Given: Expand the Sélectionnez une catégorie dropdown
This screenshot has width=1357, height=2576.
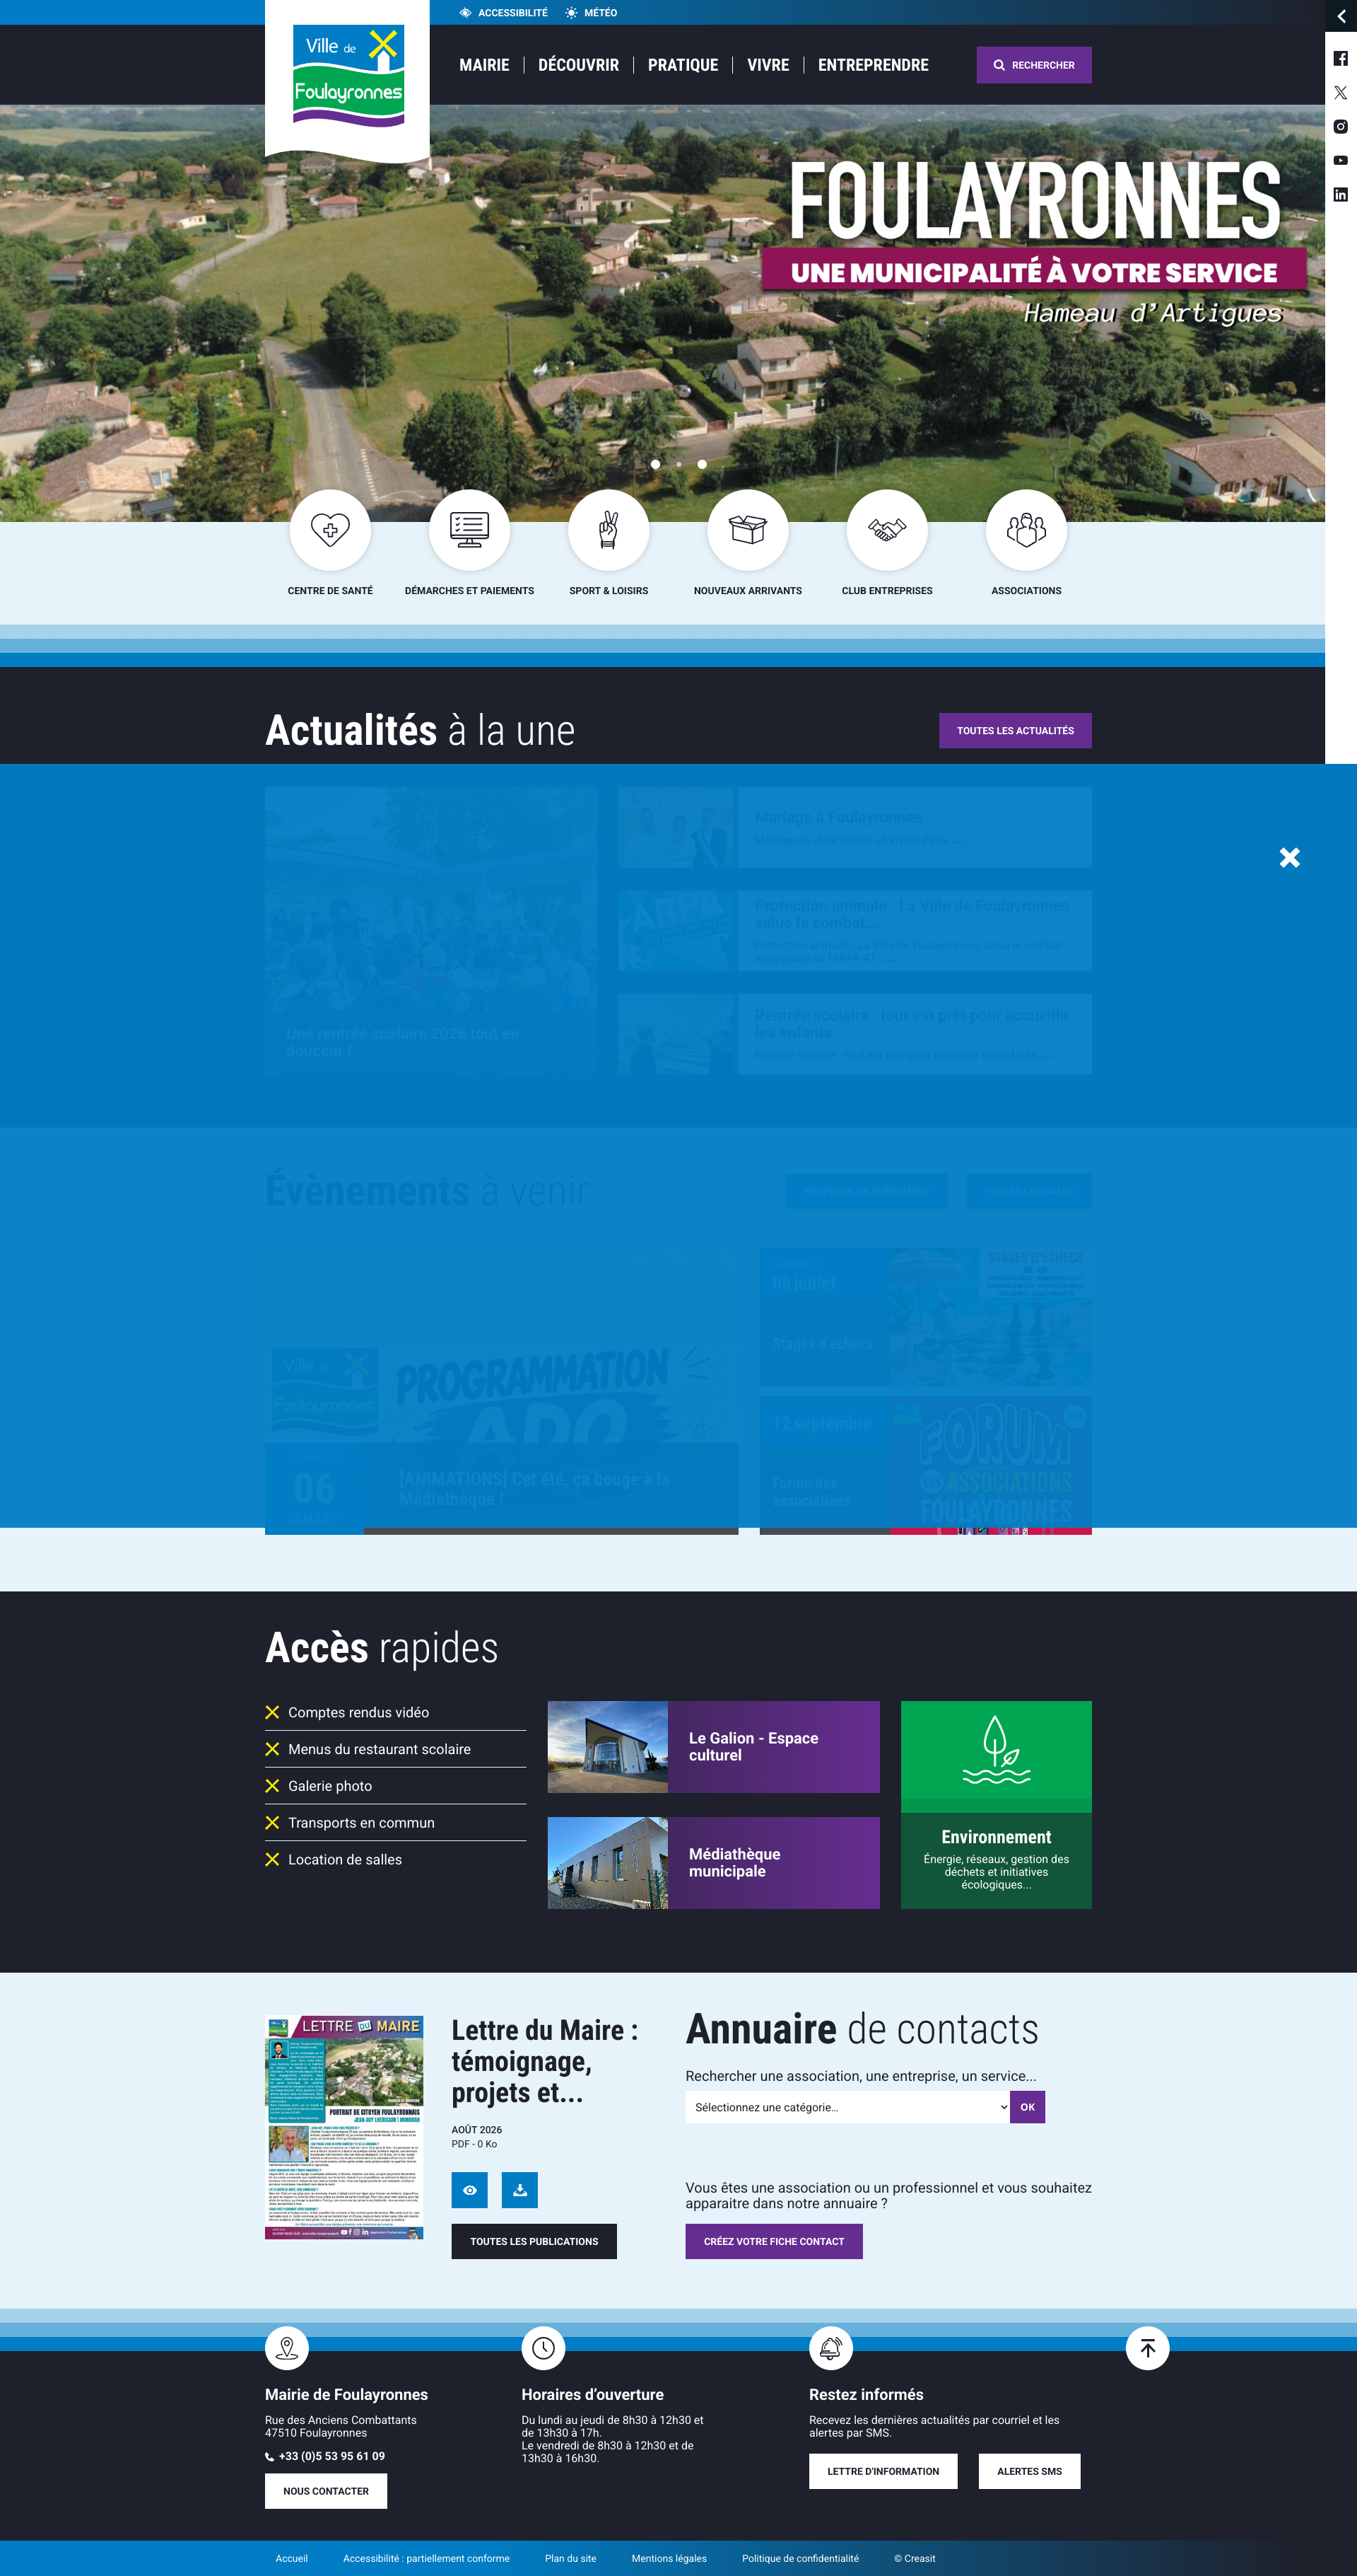Looking at the screenshot, I should pos(848,2107).
